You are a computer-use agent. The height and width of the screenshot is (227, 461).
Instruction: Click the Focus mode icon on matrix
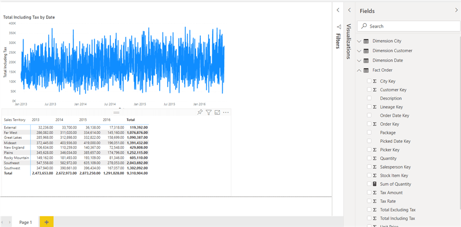[217, 112]
